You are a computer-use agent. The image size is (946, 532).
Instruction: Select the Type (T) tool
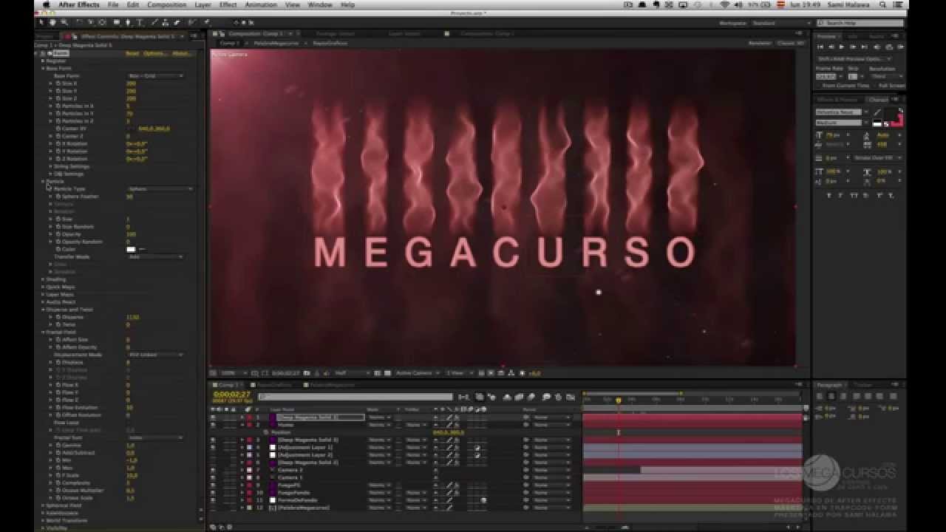tap(140, 22)
